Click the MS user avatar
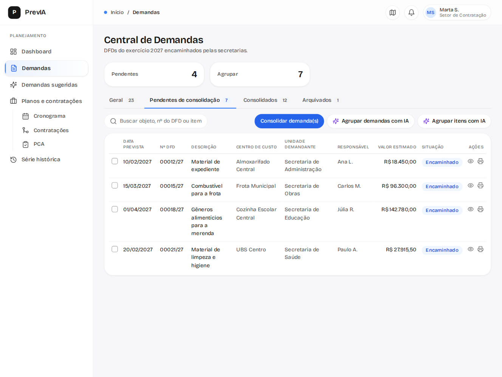This screenshot has height=377, width=502. point(431,12)
